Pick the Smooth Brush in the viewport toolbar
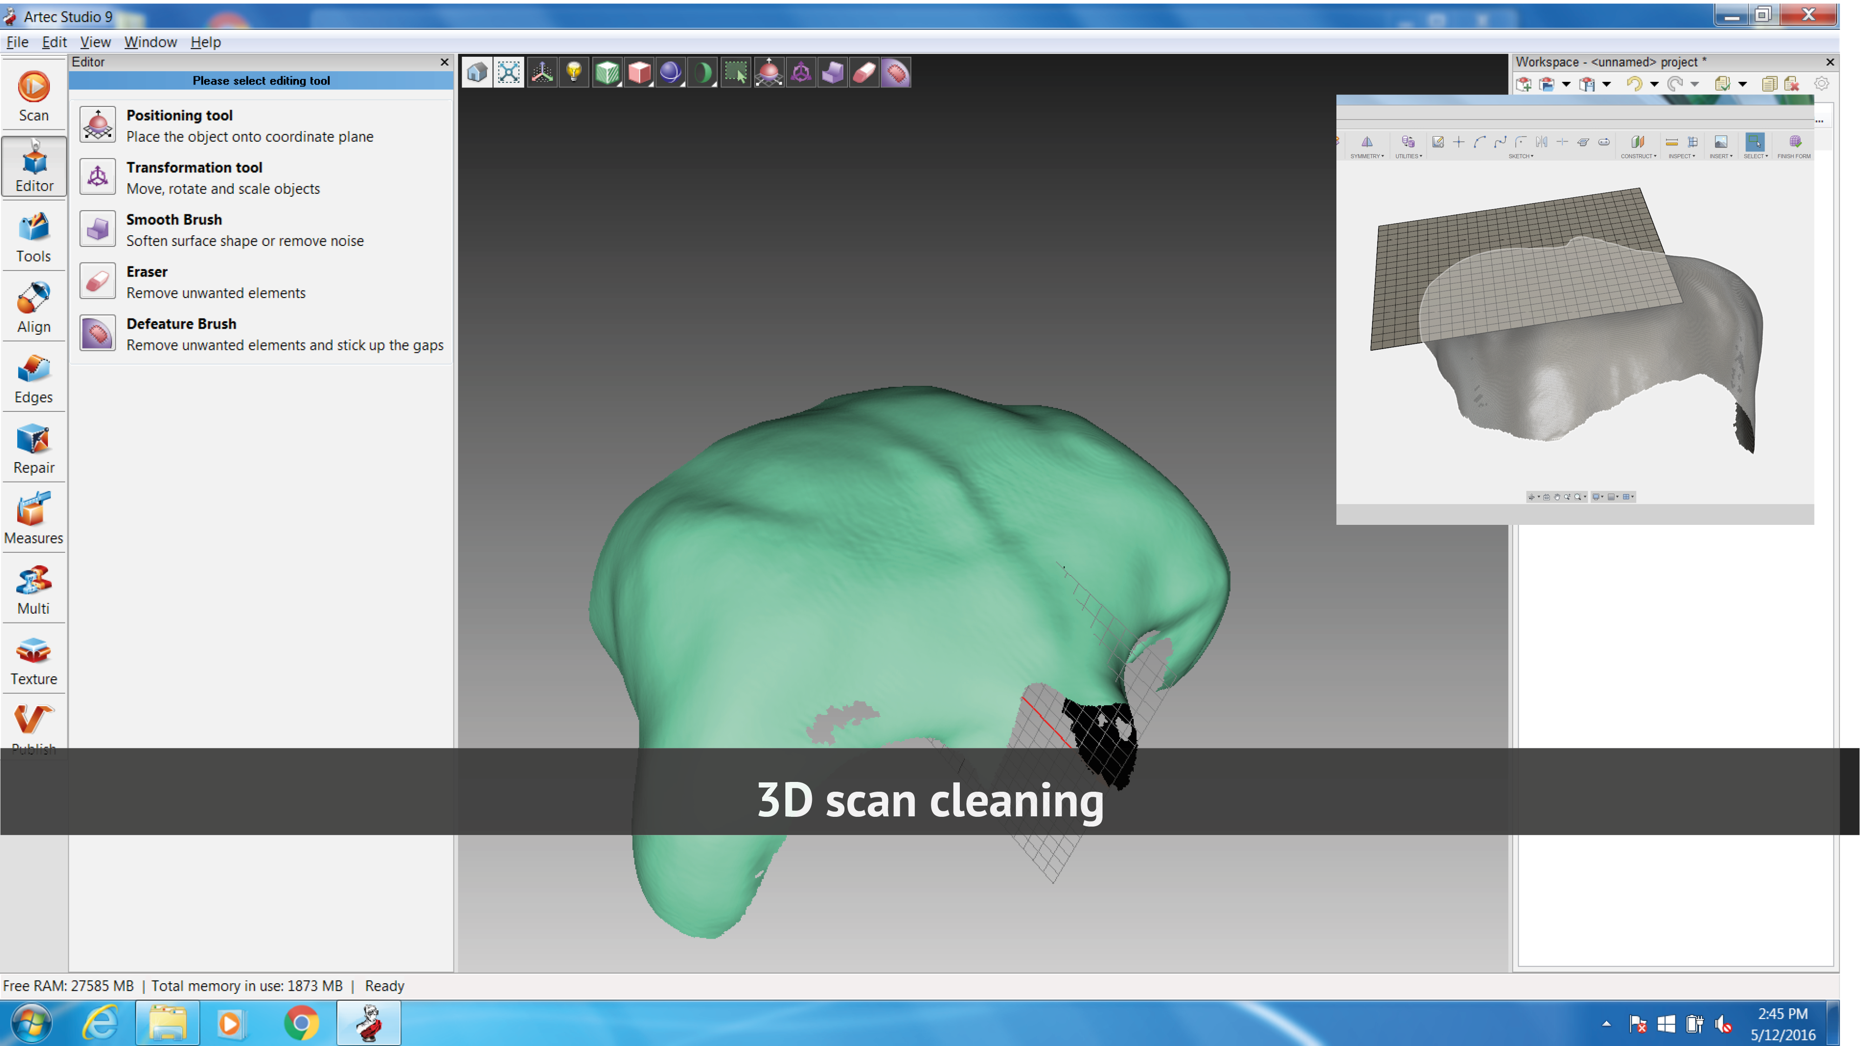 pyautogui.click(x=832, y=72)
